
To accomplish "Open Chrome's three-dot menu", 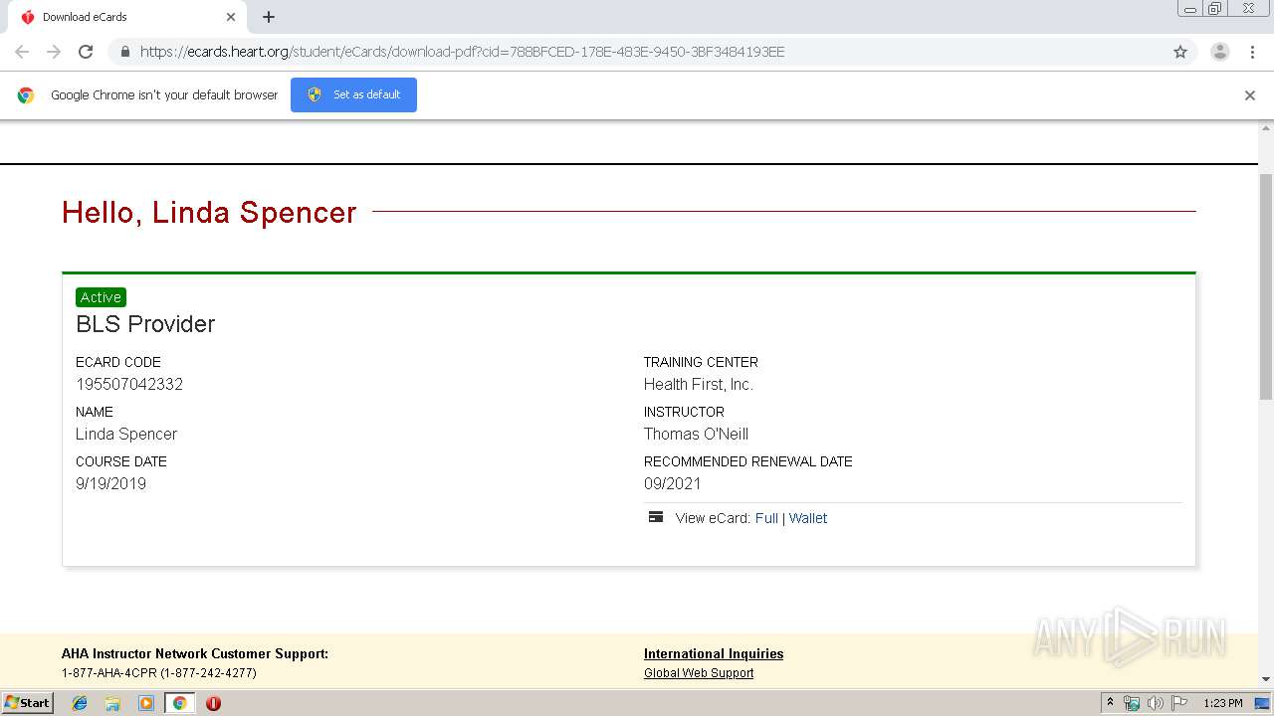I will point(1253,52).
